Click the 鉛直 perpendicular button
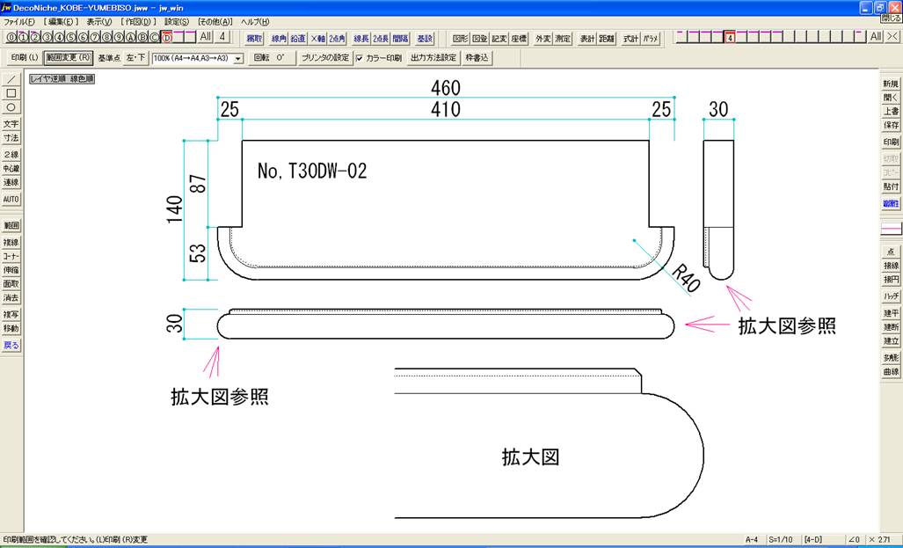 pyautogui.click(x=298, y=39)
